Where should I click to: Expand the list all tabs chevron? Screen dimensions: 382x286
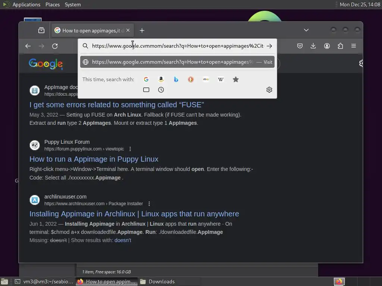[306, 30]
